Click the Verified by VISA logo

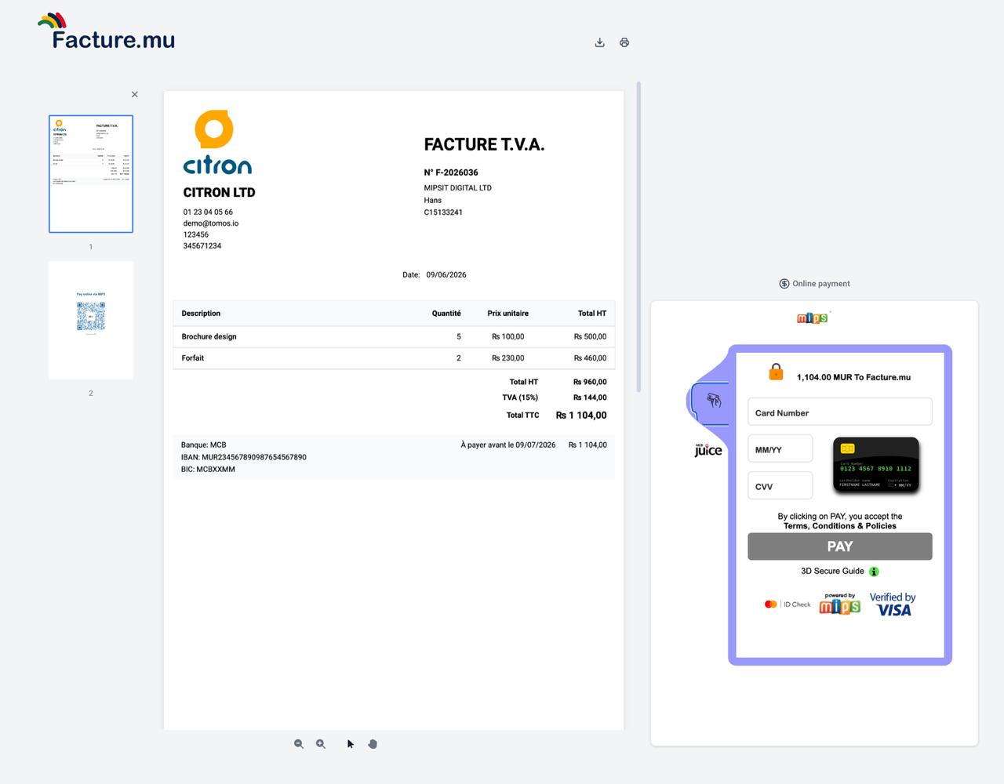(x=893, y=604)
